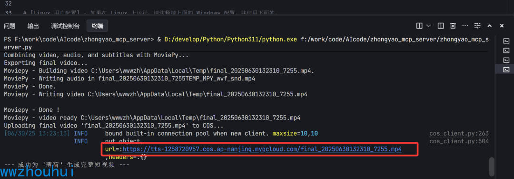Select the 终端 tab
514x179 pixels.
98,26
